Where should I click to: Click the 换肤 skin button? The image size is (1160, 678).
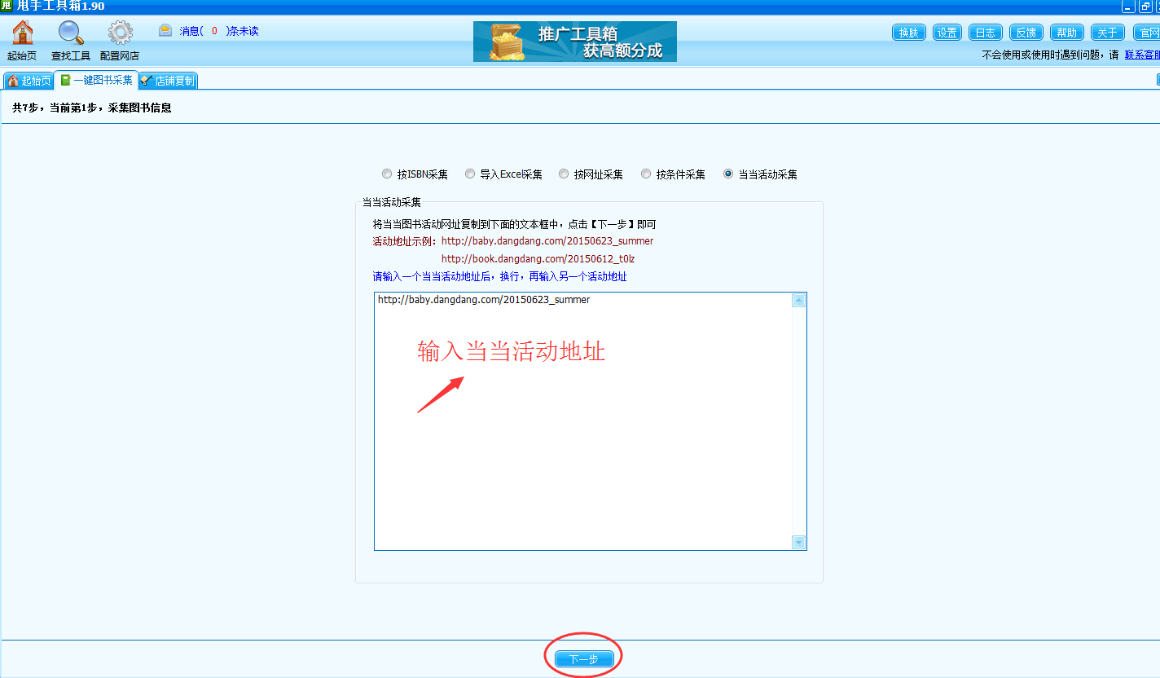(908, 33)
